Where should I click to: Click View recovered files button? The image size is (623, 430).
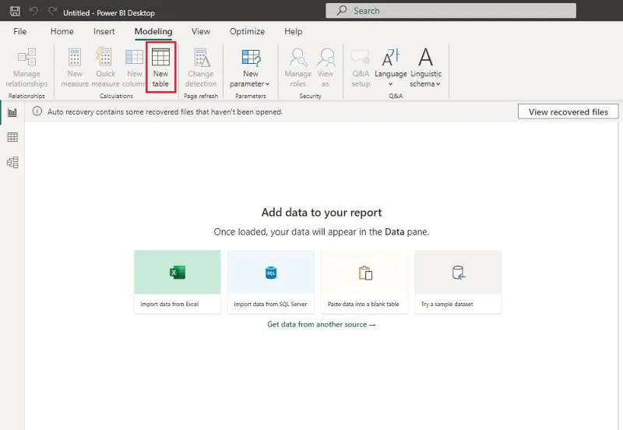pos(568,111)
